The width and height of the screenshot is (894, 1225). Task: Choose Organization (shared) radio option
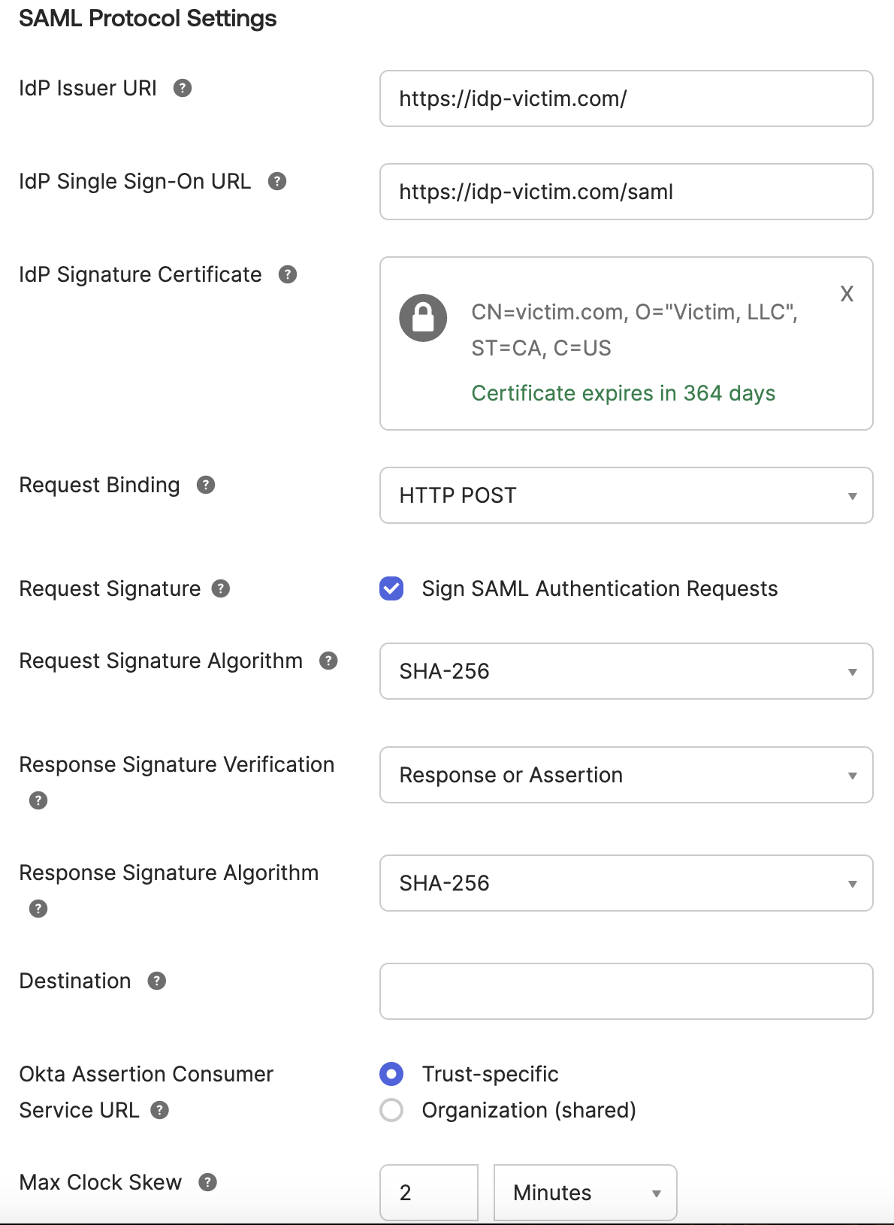coord(391,1110)
